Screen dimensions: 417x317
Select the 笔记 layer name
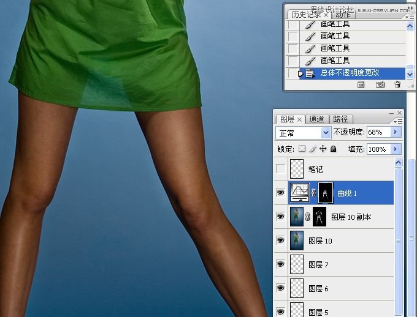click(x=315, y=169)
